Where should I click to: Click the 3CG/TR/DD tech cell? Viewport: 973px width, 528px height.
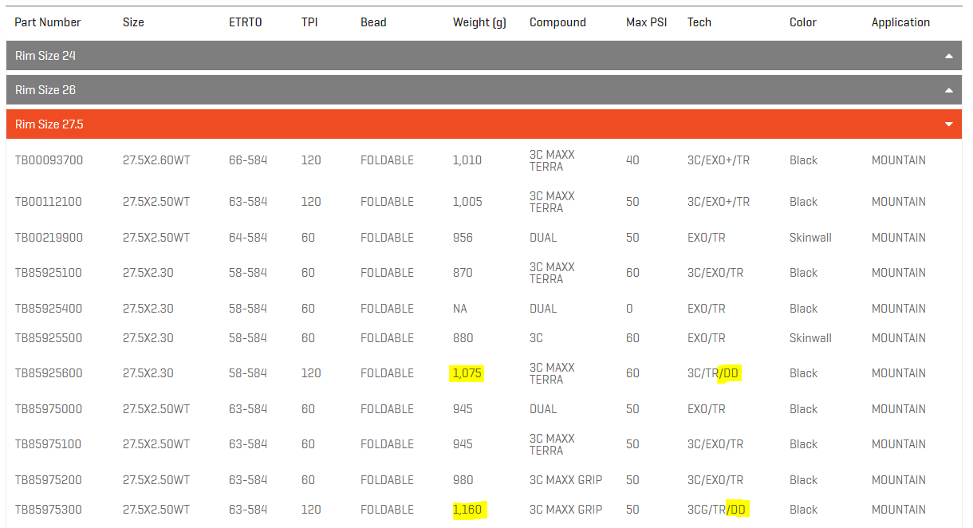coord(716,510)
